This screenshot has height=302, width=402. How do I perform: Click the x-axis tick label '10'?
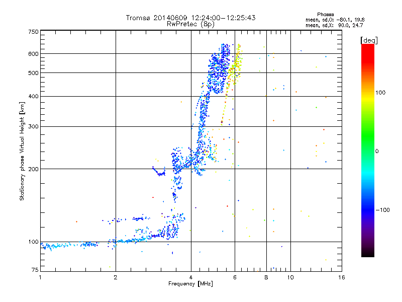290,277
